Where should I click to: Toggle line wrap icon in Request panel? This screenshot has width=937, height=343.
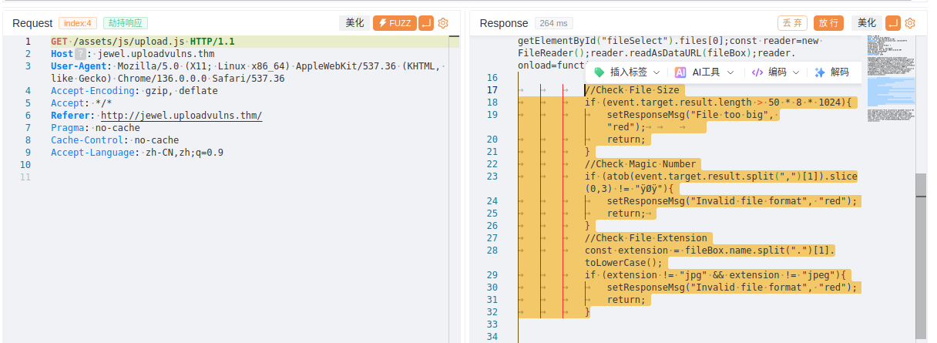pyautogui.click(x=426, y=23)
